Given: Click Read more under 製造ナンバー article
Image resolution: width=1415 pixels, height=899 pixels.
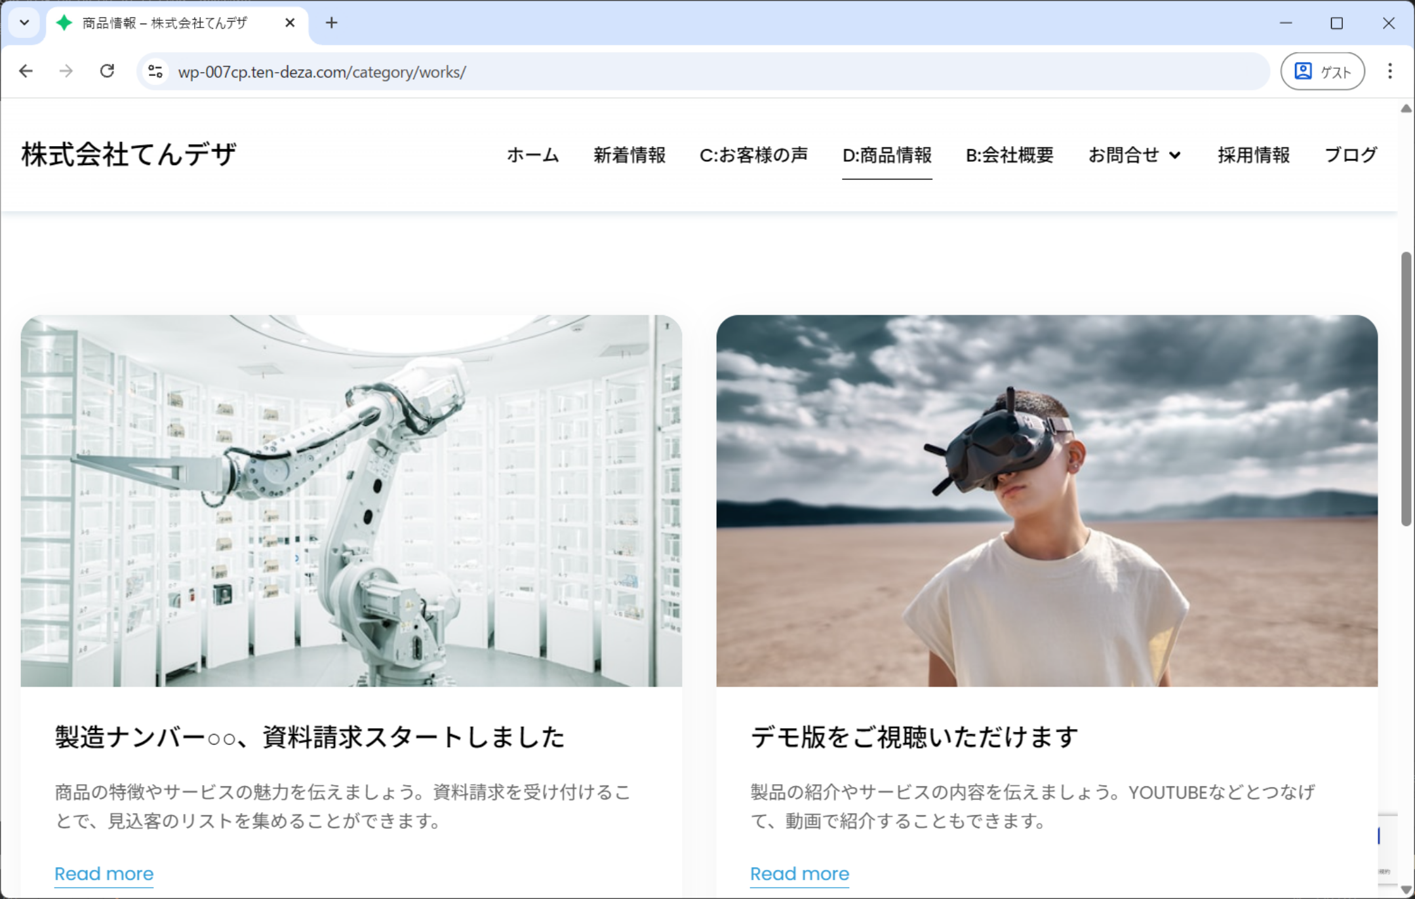Looking at the screenshot, I should click(104, 873).
